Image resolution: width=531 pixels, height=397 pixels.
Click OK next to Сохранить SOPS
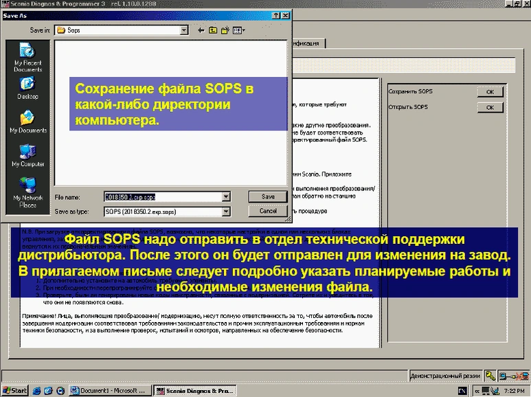(490, 91)
